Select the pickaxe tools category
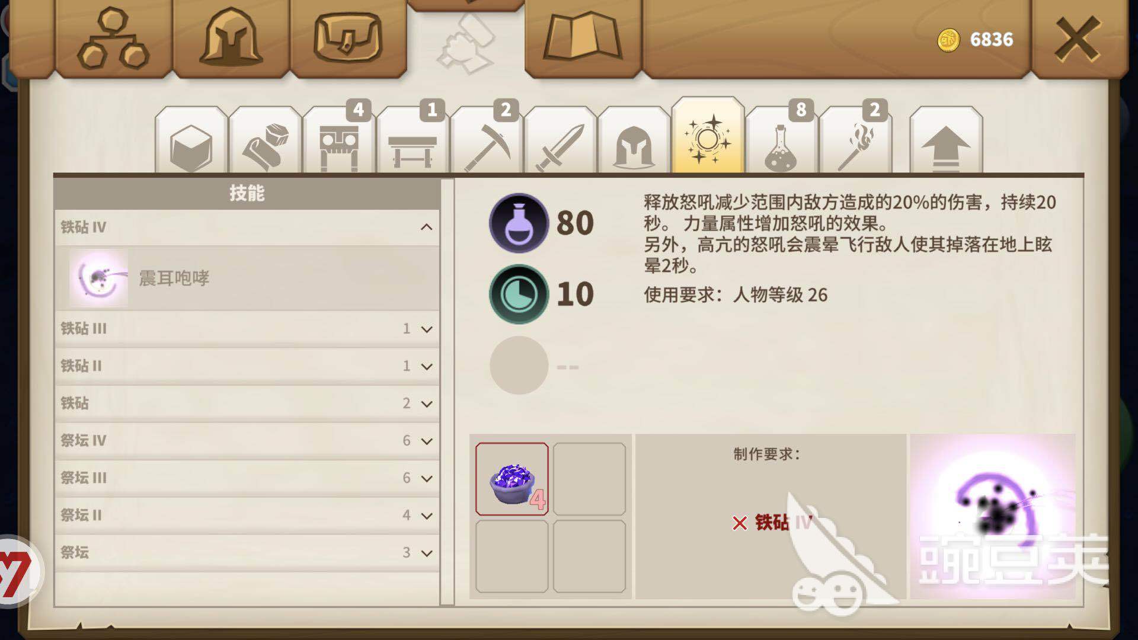Image resolution: width=1138 pixels, height=640 pixels. click(487, 141)
